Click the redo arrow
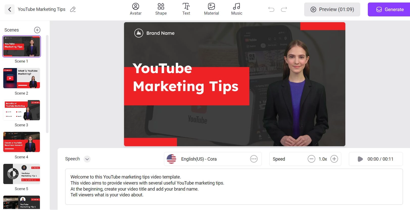This screenshot has width=410, height=210. 284,10
